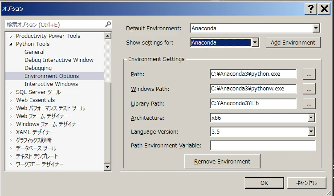Screen dimensions: 334x196
Task: Expand Web フォーム デザイナー node
Action: (11, 117)
